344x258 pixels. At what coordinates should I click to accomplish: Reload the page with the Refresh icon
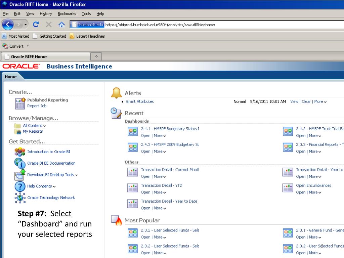pos(36,24)
